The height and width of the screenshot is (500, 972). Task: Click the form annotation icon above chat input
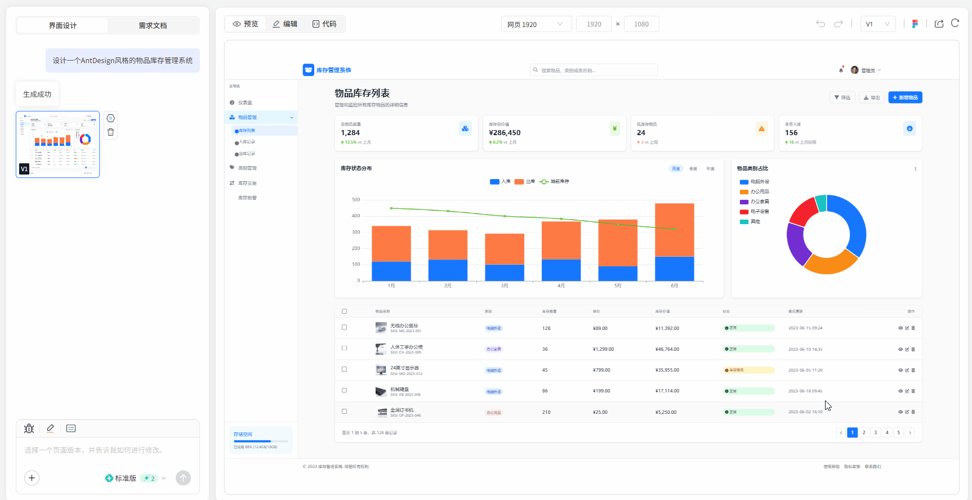[x=71, y=428]
